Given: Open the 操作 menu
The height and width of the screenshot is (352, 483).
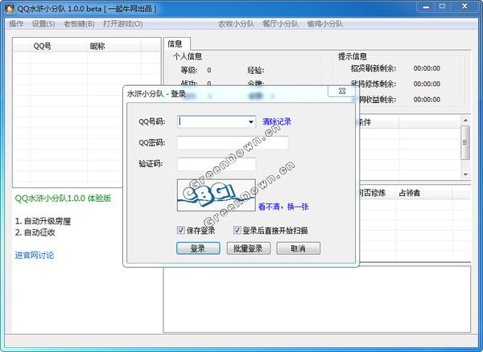Looking at the screenshot, I should 16,23.
